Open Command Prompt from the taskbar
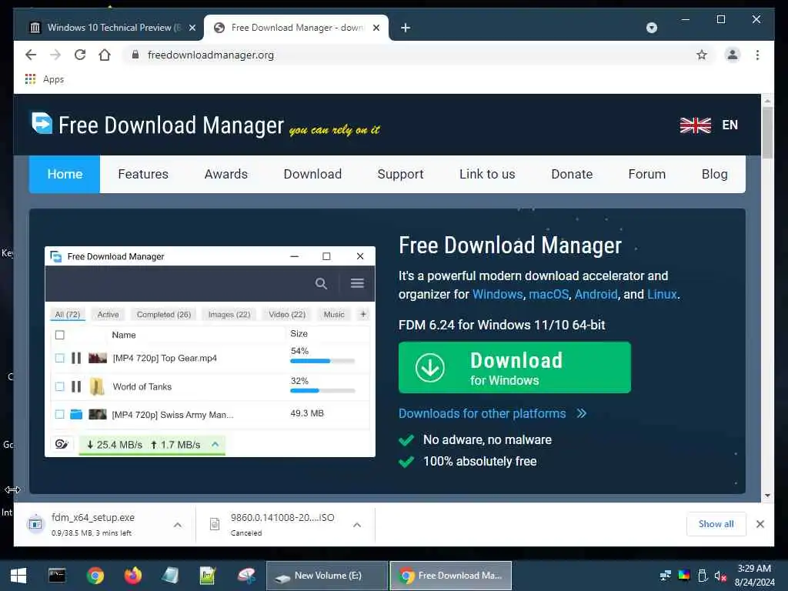788x591 pixels. point(57,576)
